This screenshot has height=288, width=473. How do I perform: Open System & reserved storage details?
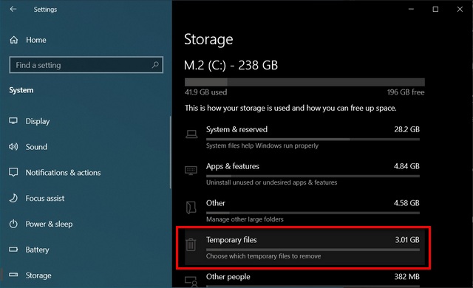pyautogui.click(x=304, y=137)
